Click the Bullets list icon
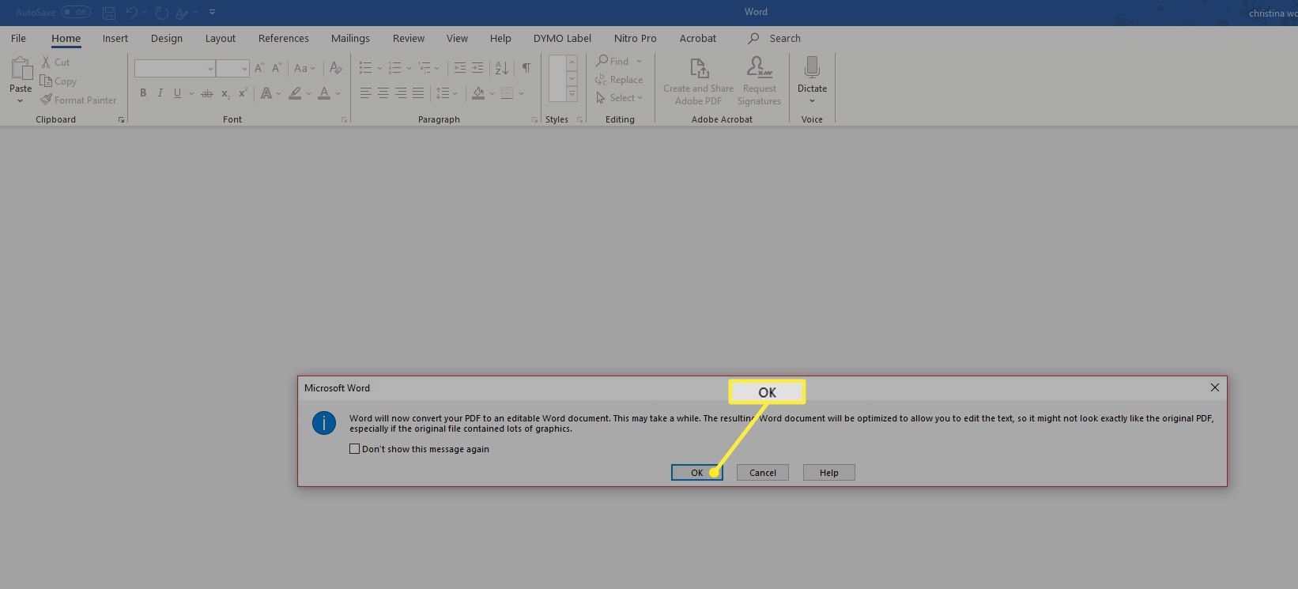 point(365,68)
